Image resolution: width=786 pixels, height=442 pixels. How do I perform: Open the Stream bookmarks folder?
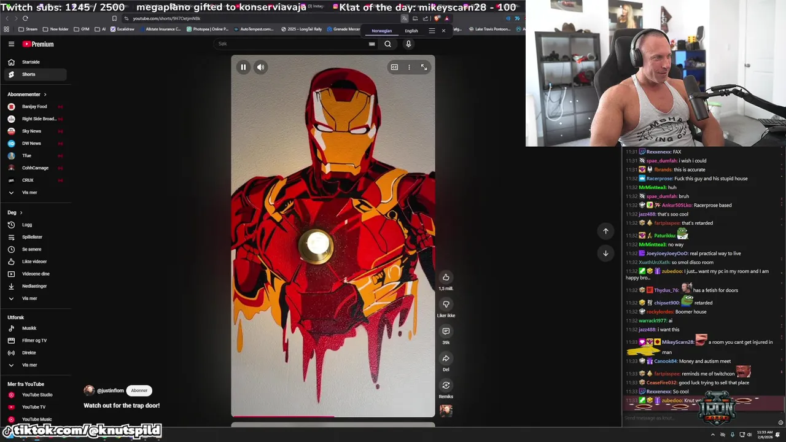coord(28,29)
